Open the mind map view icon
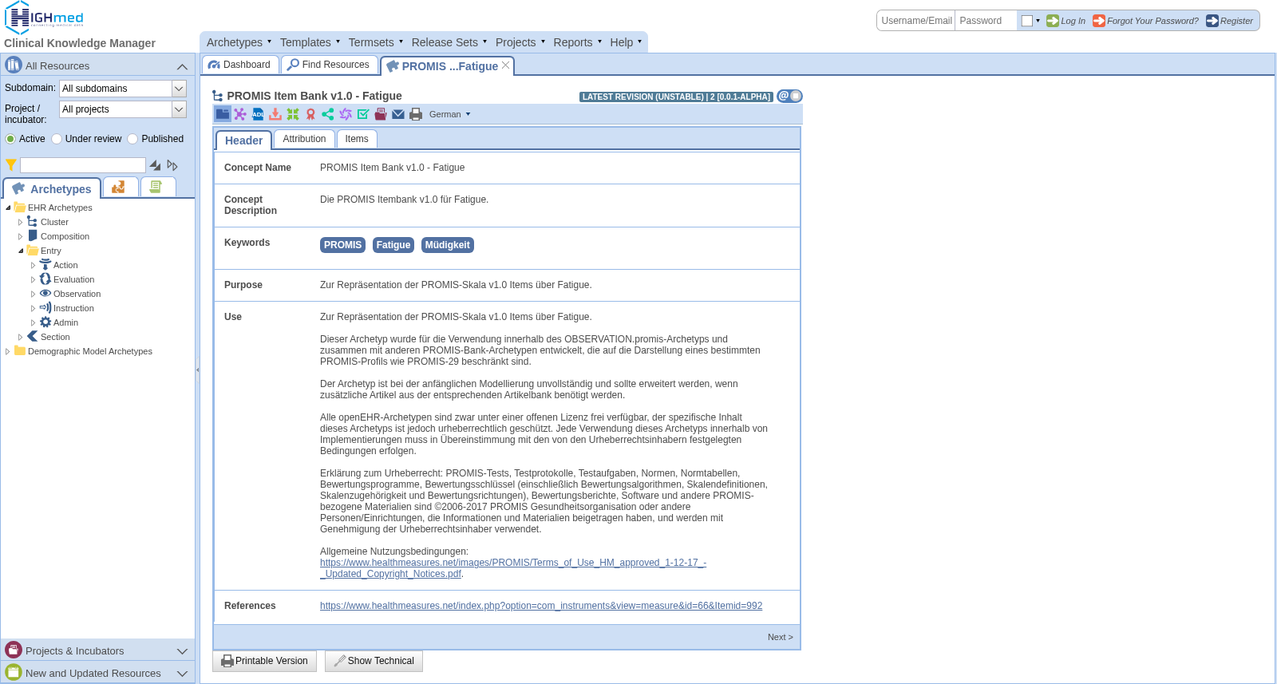Viewport: 1277px width, 684px height. pos(240,114)
